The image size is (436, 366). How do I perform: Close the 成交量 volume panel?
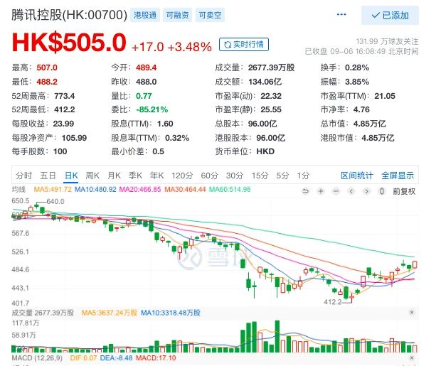click(412, 313)
